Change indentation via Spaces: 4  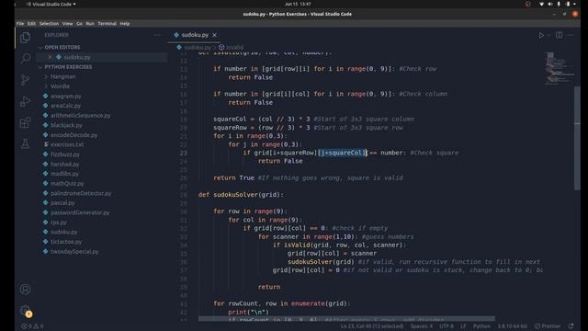[421, 326]
